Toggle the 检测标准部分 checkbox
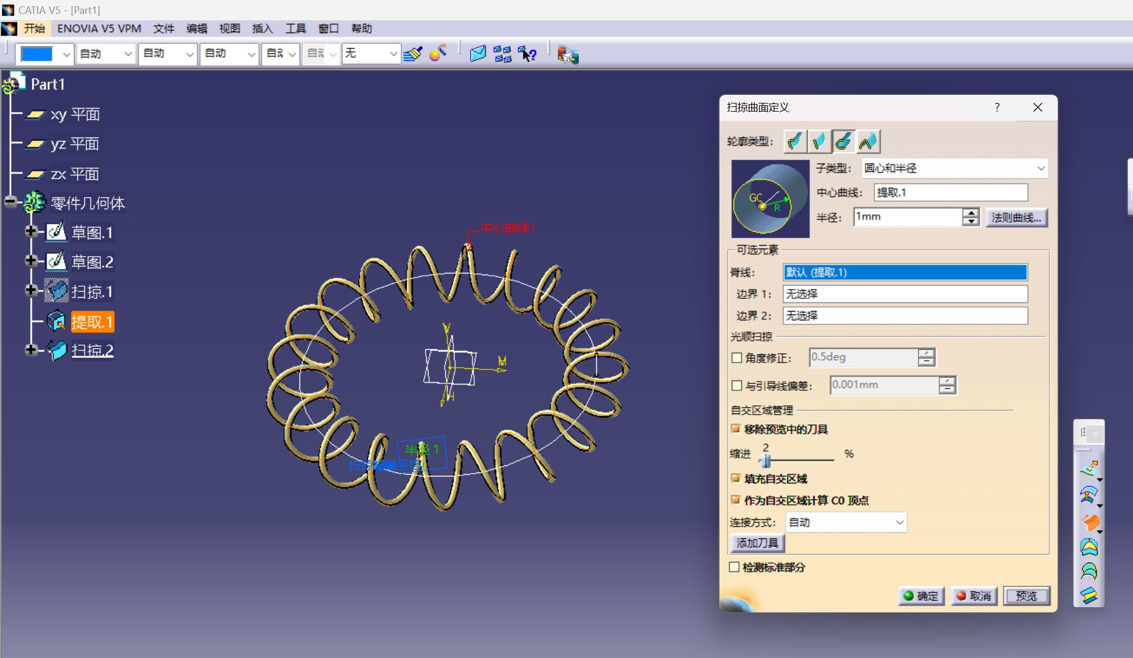1133x658 pixels. click(x=735, y=567)
